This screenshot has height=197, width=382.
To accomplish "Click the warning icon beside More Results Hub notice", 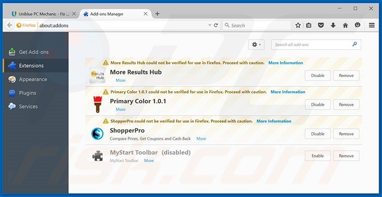I will point(105,63).
